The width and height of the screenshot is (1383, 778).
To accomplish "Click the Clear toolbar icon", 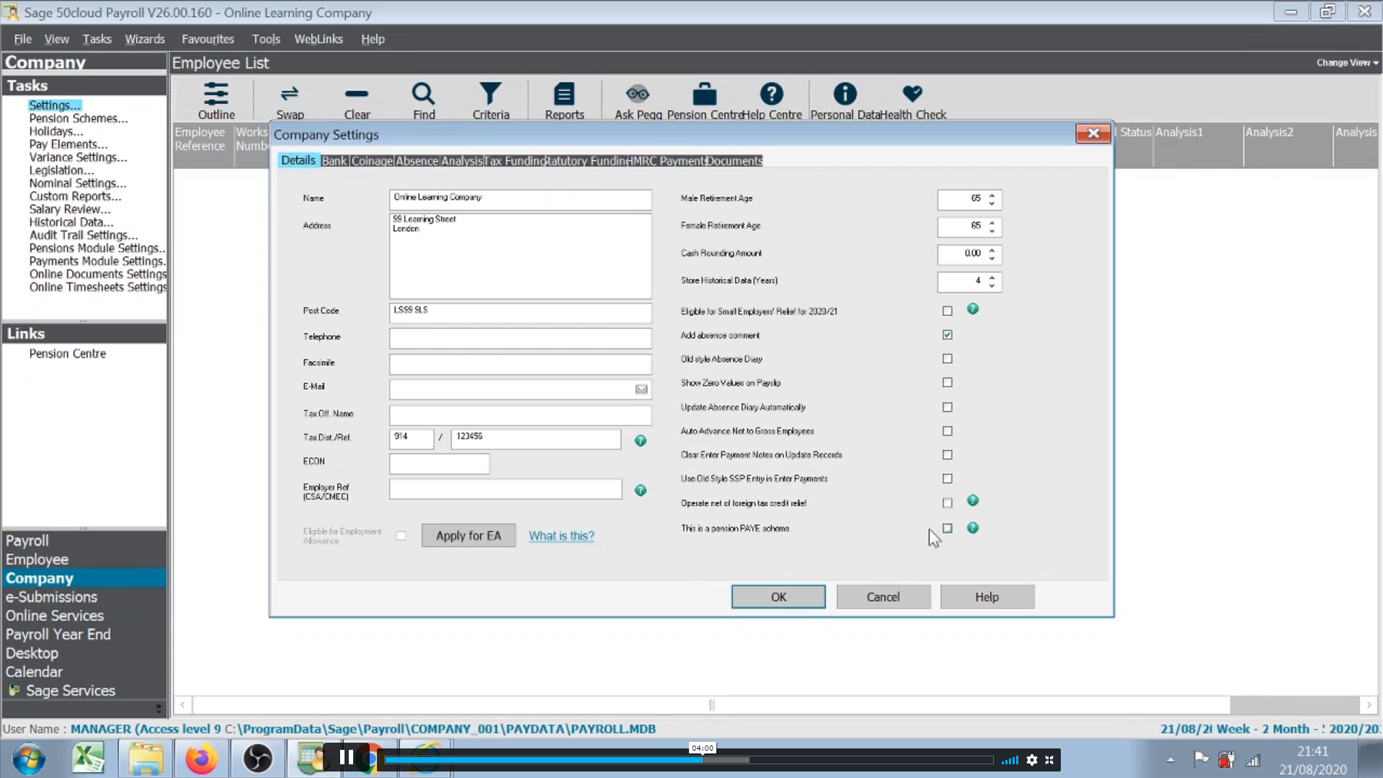I will click(357, 101).
